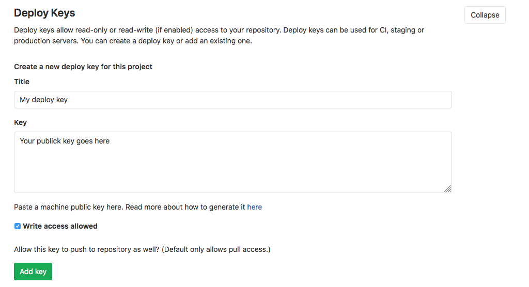The image size is (529, 287).
Task: Click the Deploy keys description paragraph
Action: [219, 30]
